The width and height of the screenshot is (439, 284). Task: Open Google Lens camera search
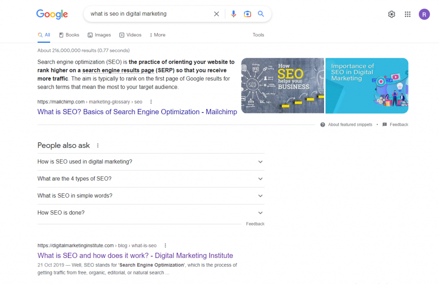click(247, 14)
